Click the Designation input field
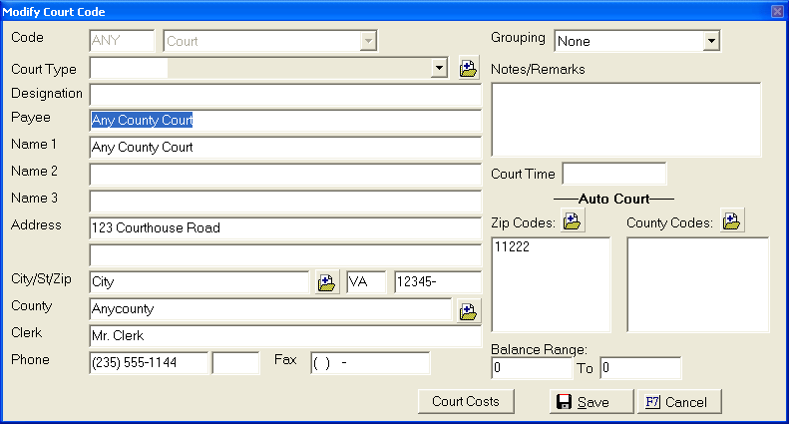This screenshot has height=424, width=789. click(x=284, y=95)
